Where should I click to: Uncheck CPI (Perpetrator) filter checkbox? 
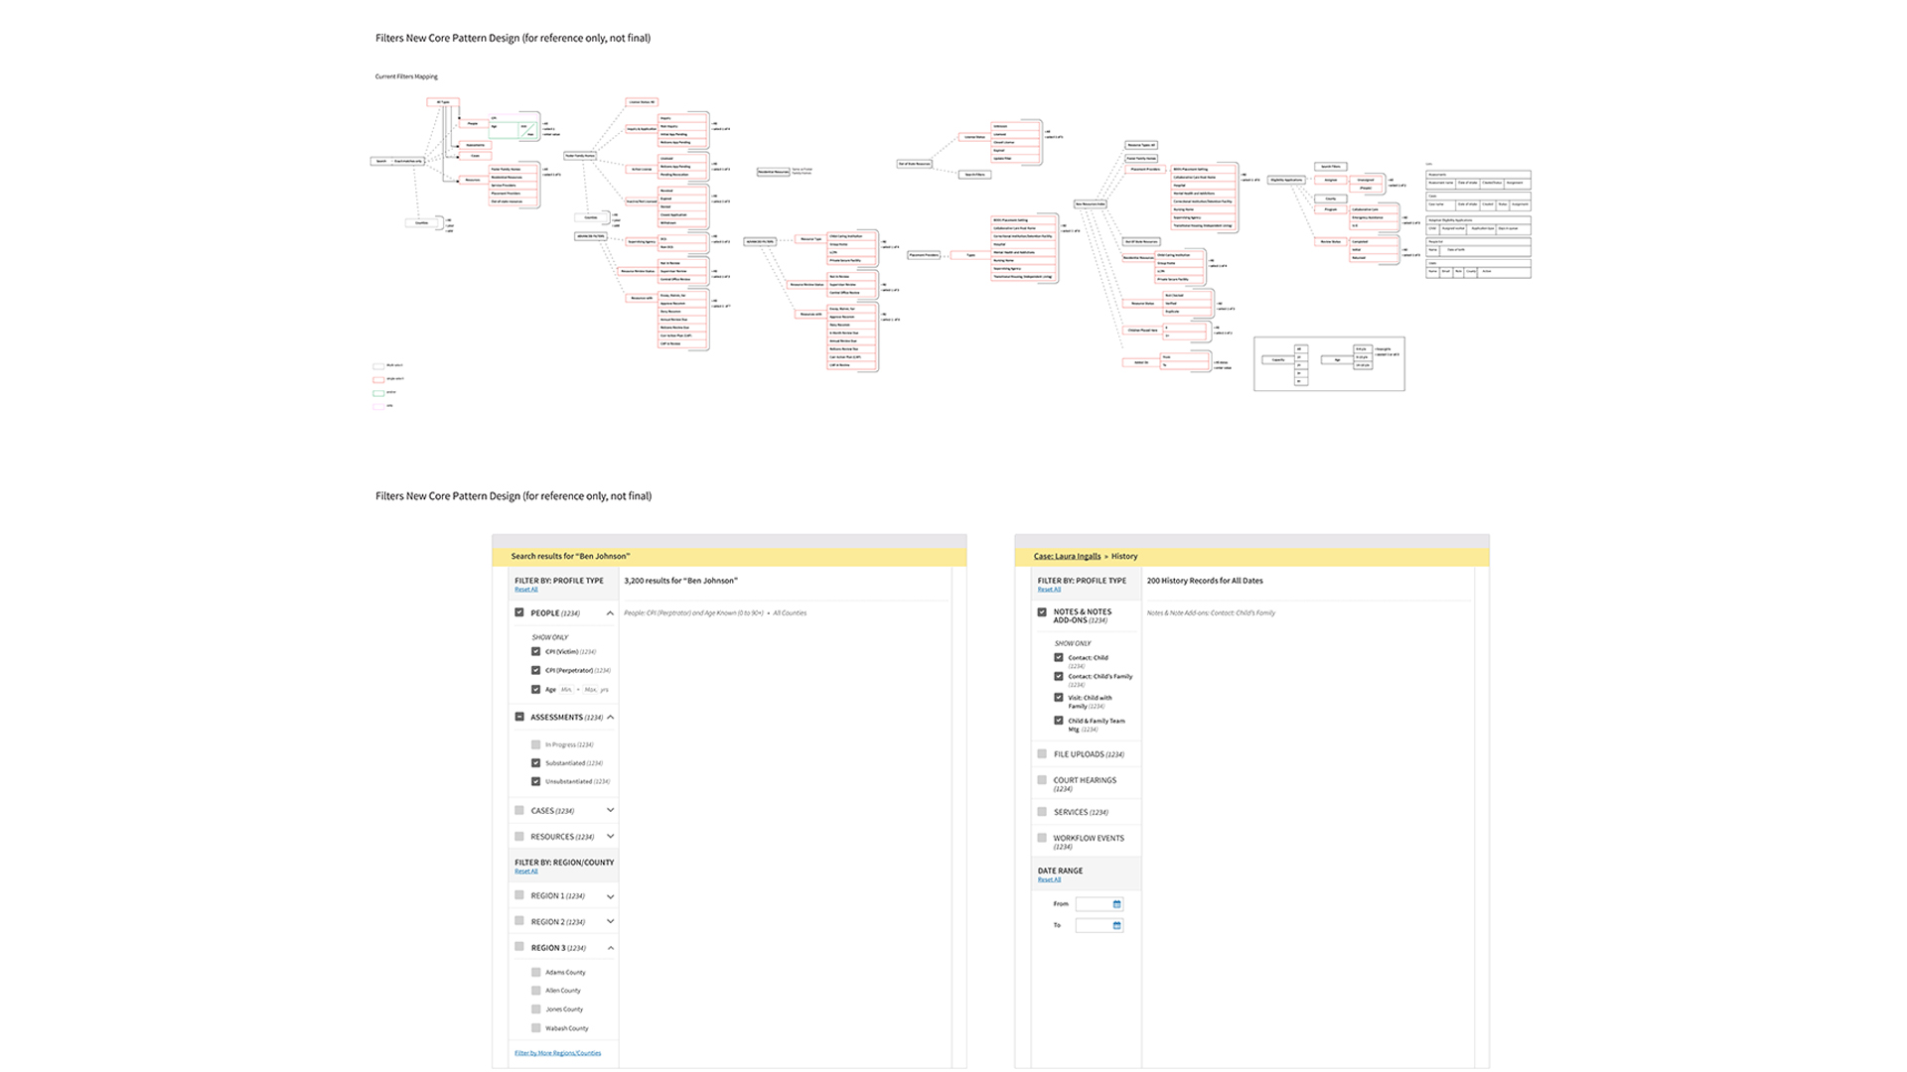(x=535, y=670)
